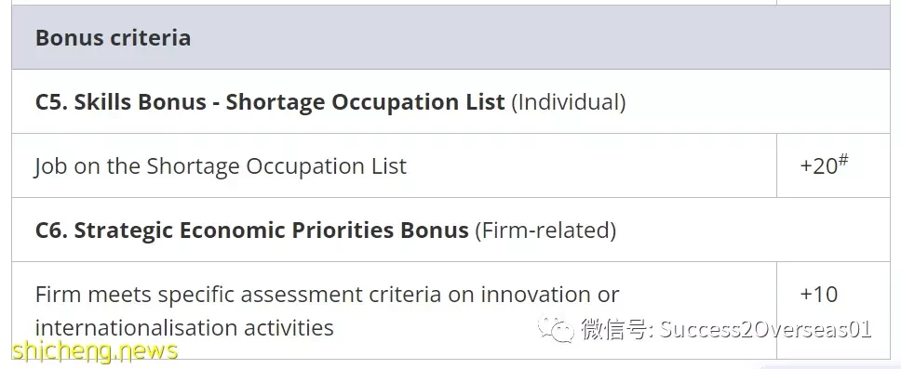Click the (Individual) label

(x=569, y=102)
